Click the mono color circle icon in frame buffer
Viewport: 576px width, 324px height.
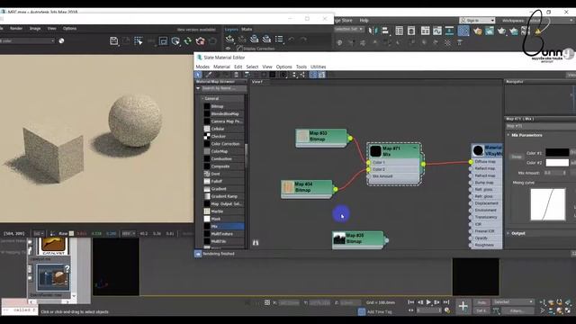(x=61, y=40)
